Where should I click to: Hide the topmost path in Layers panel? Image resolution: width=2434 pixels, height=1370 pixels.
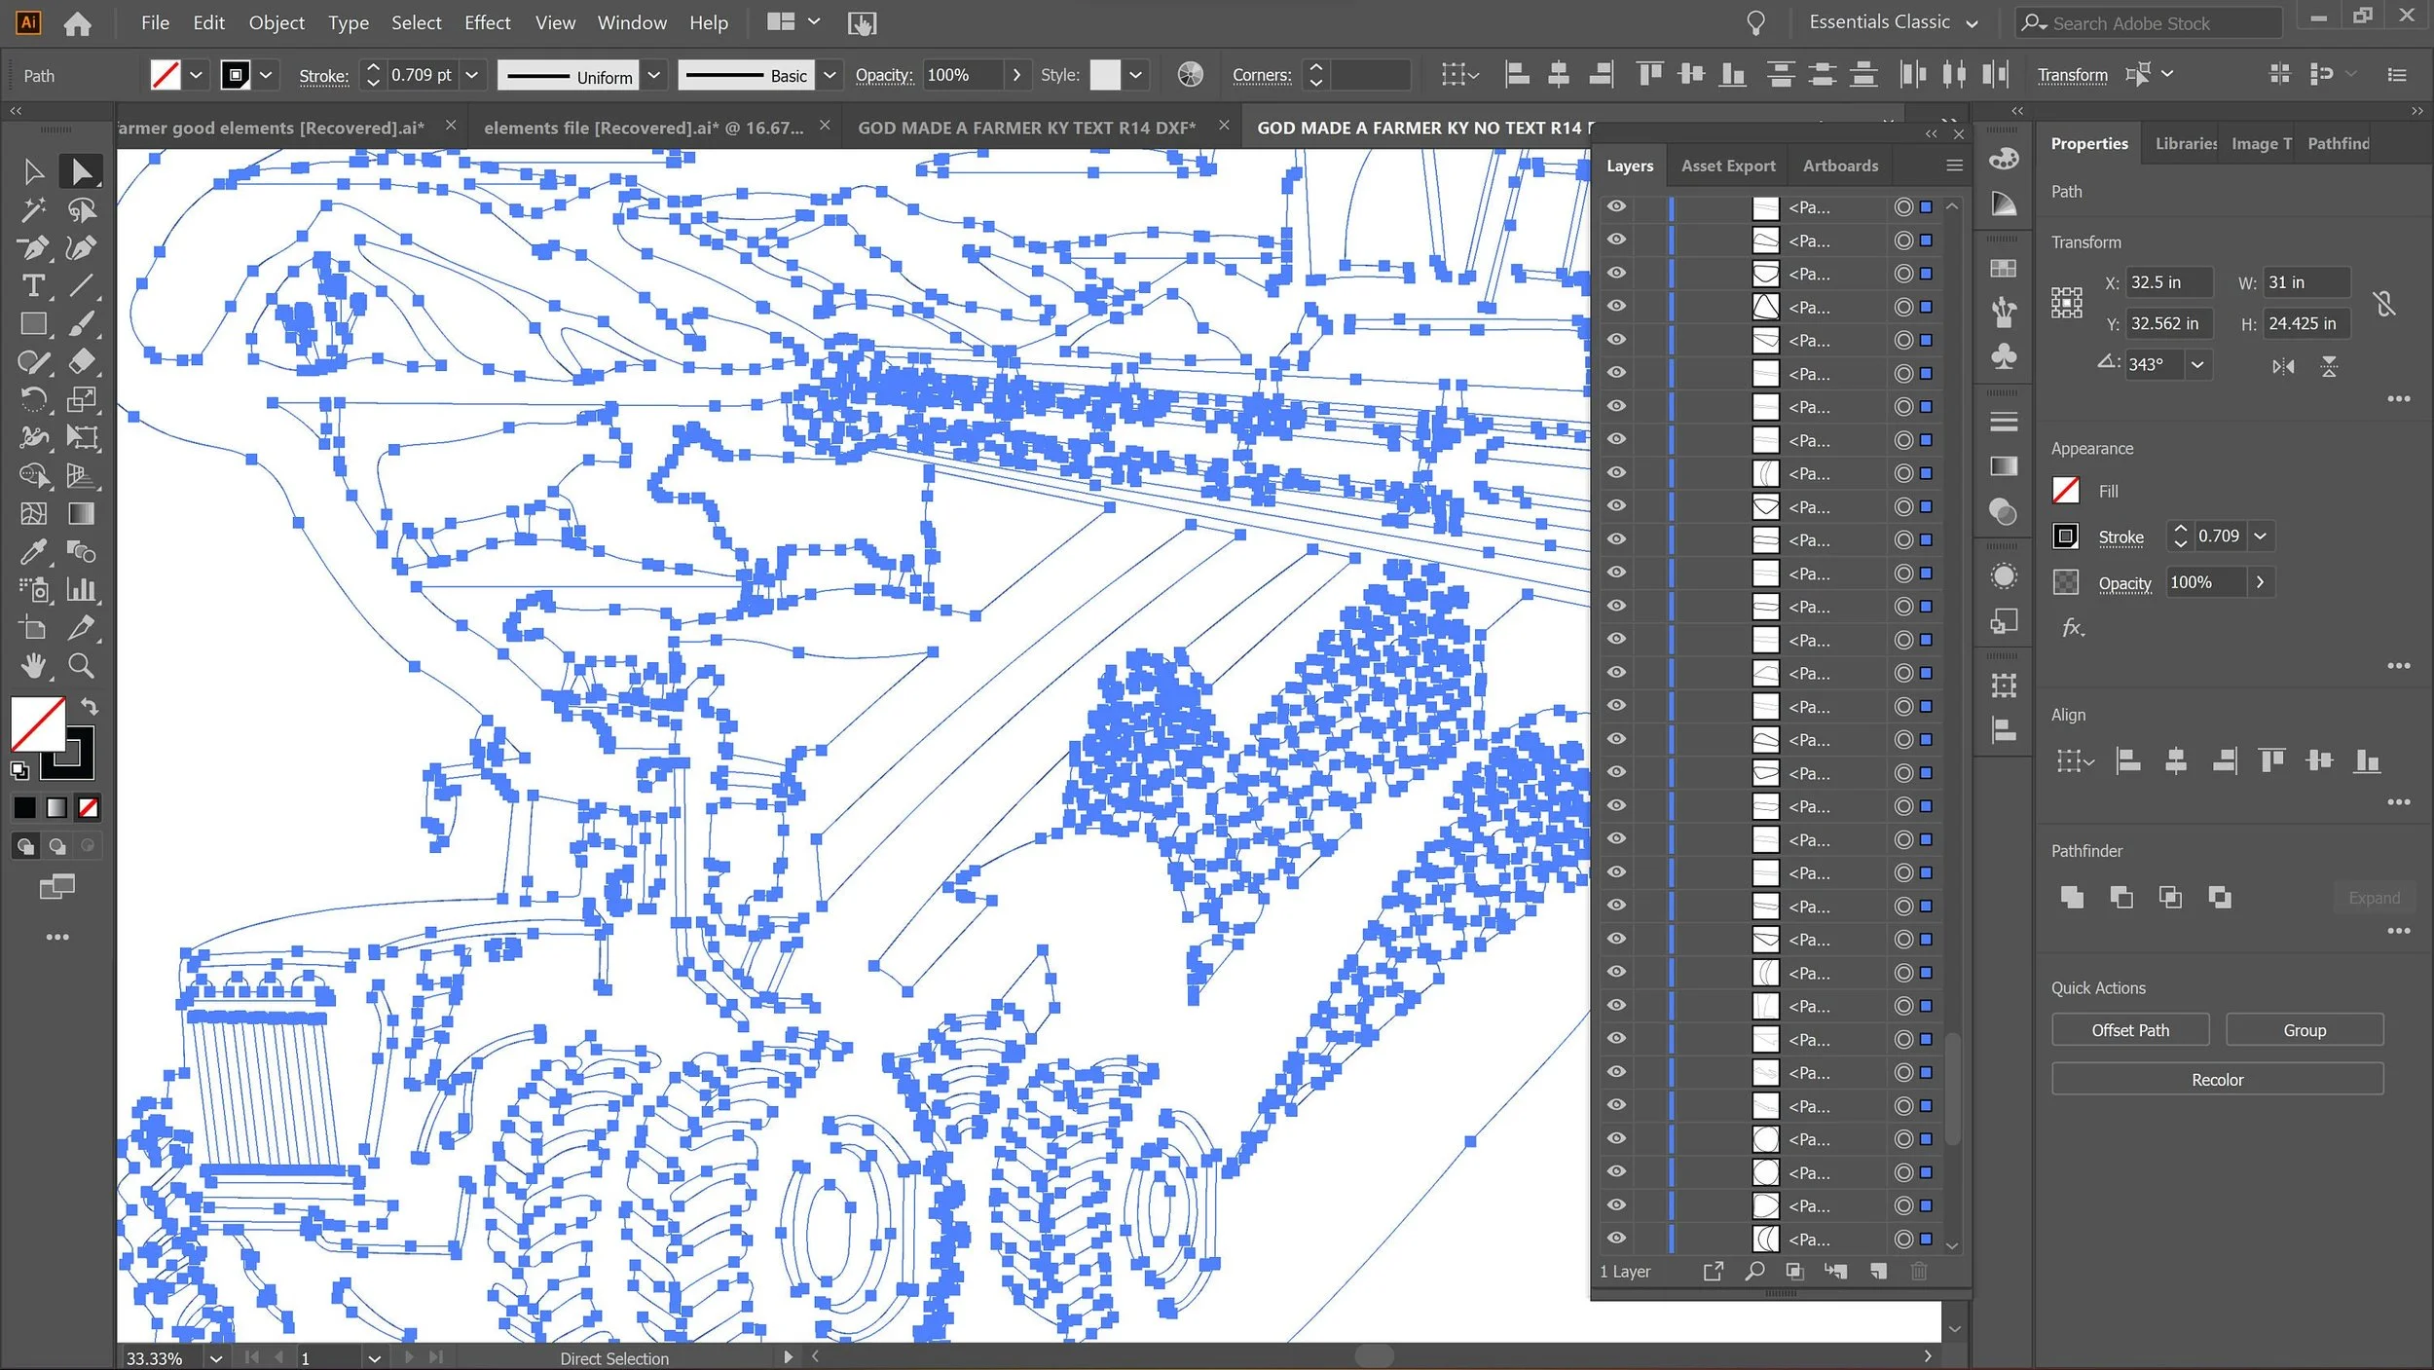pos(1616,206)
